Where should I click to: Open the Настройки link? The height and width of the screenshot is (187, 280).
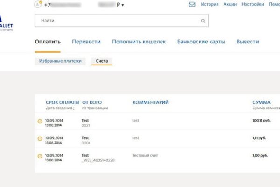point(252,4)
